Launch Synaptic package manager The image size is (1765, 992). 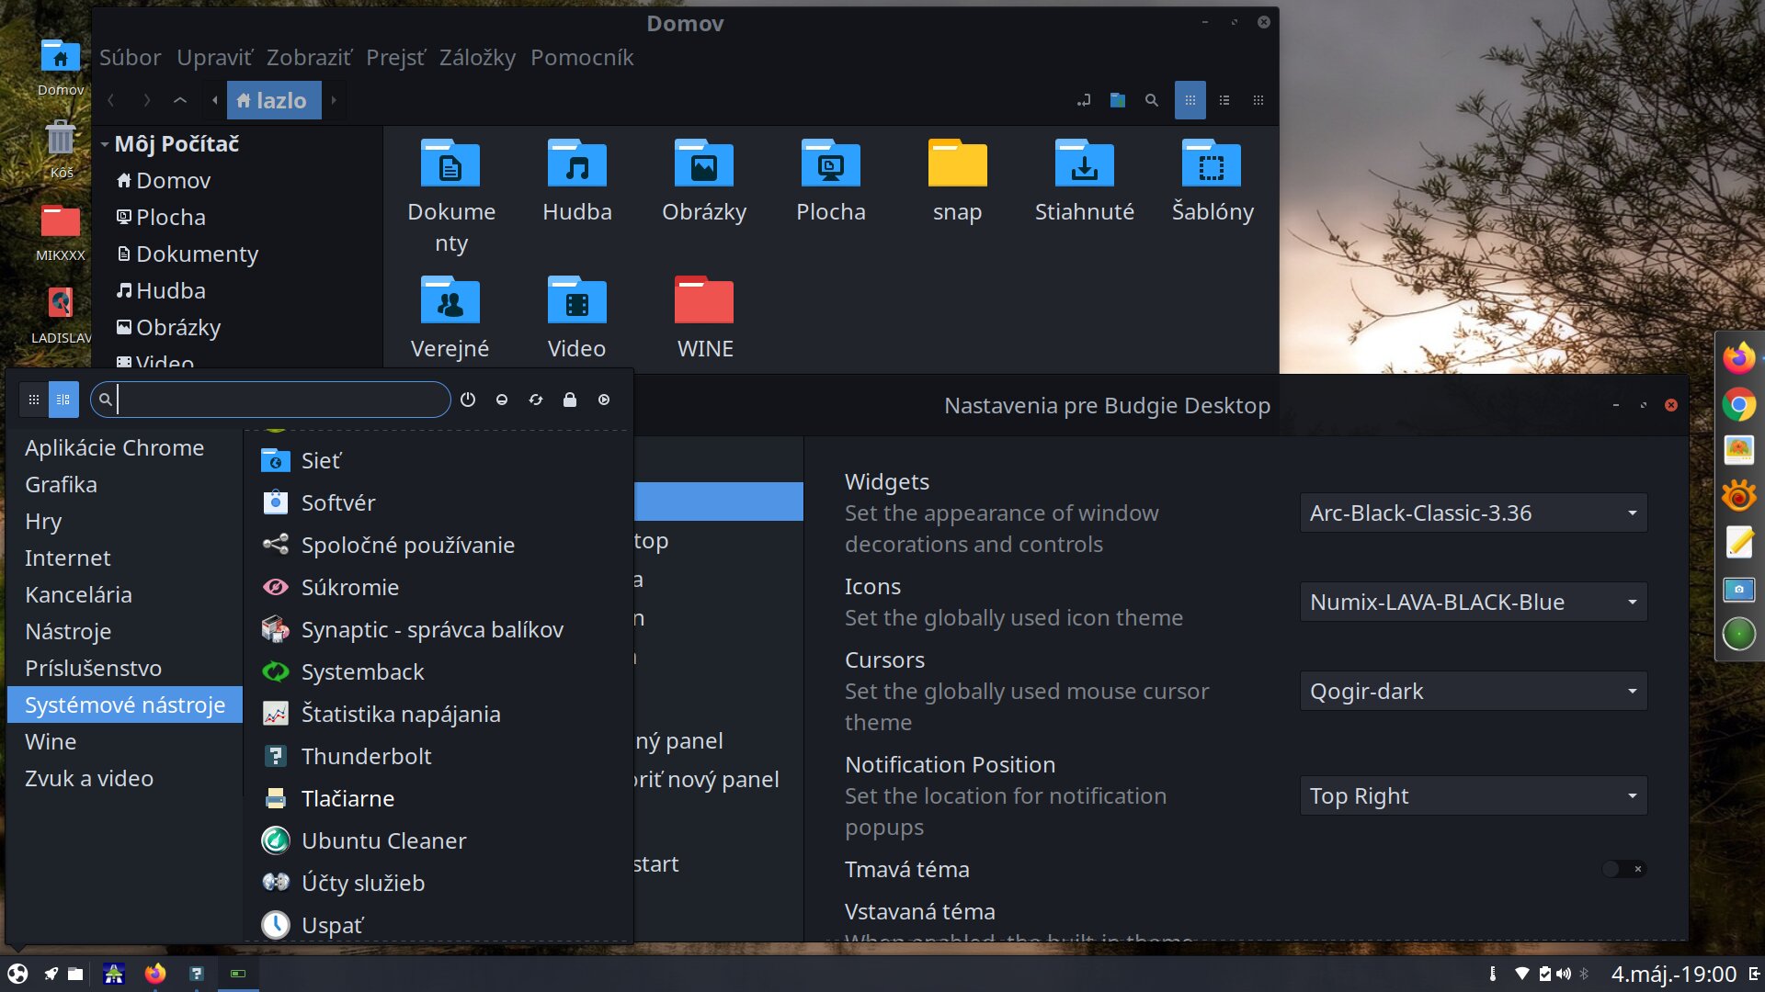431,629
